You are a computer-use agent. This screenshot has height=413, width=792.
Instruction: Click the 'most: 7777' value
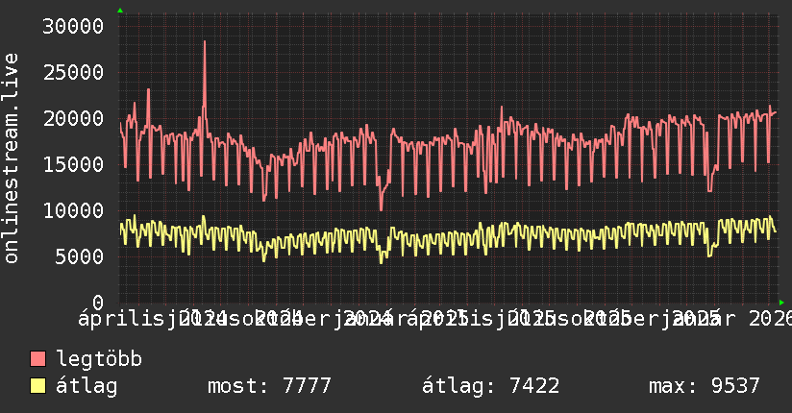tap(269, 386)
